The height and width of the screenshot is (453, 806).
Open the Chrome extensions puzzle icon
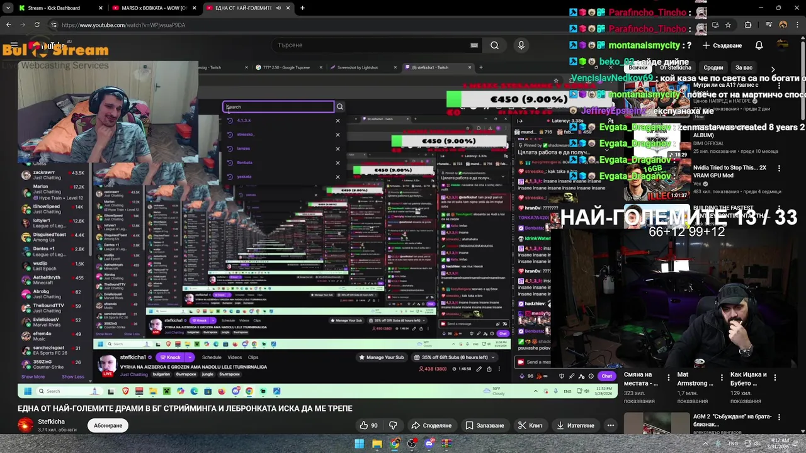point(748,25)
